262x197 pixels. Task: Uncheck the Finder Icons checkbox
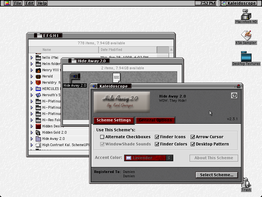157,137
